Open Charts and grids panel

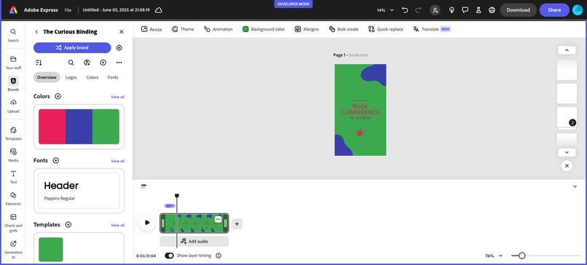point(13,222)
